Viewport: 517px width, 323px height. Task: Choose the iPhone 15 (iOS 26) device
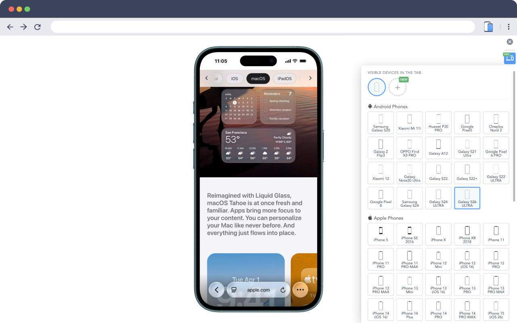[496, 310]
